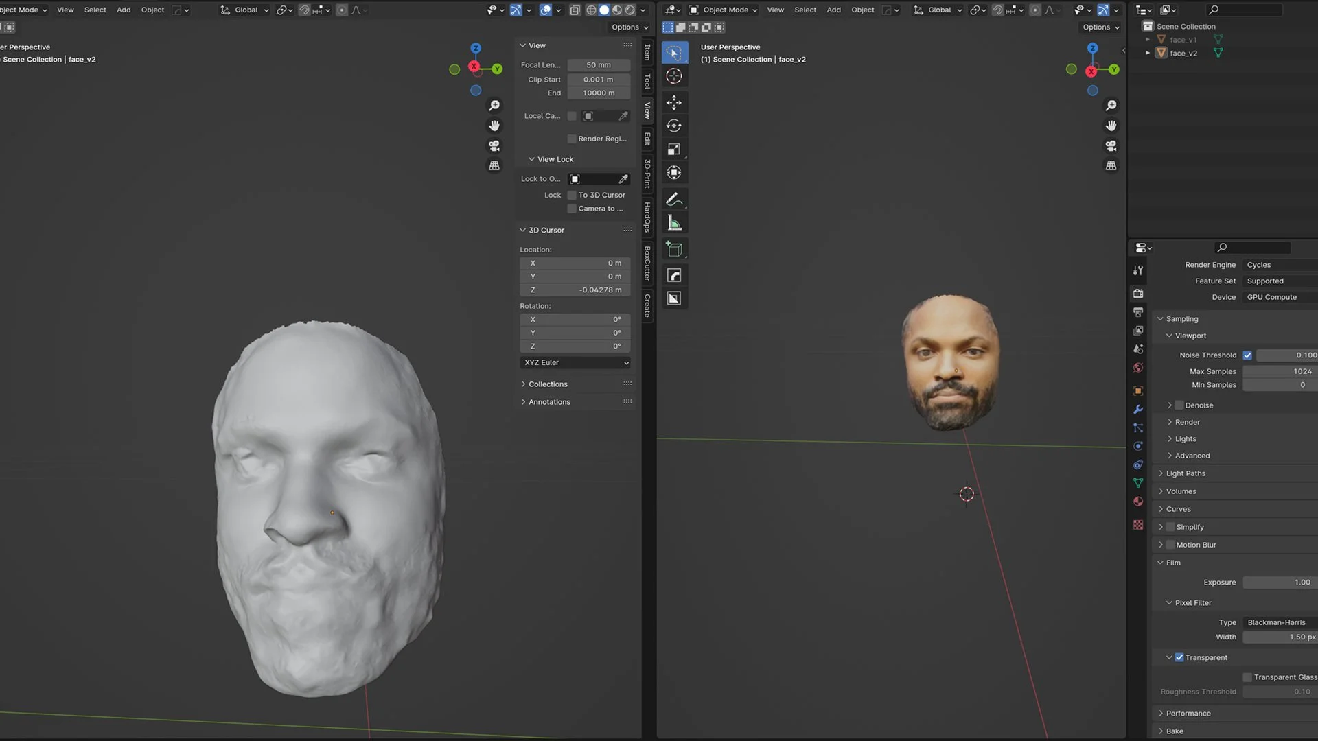Open the Options button in left viewport
This screenshot has height=741, width=1318.
click(629, 27)
